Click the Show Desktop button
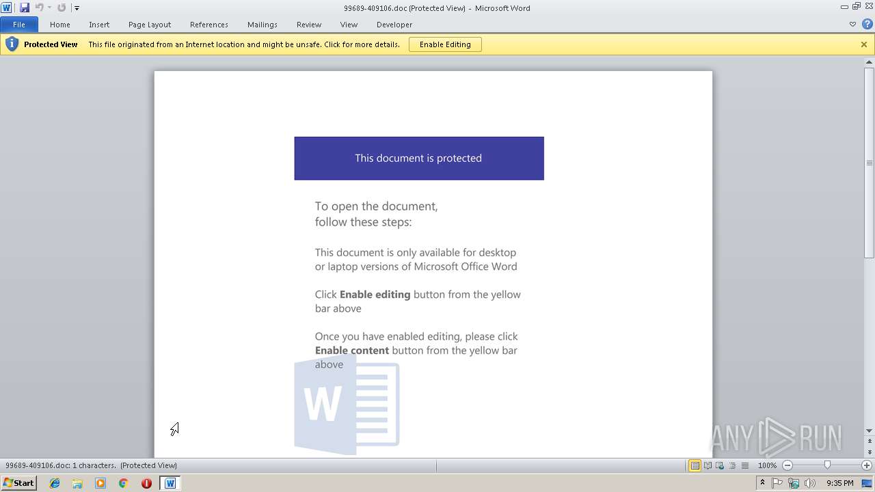875x492 pixels. click(867, 483)
